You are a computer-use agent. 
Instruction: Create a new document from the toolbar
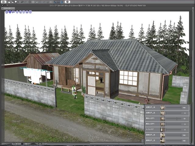(9, 2)
